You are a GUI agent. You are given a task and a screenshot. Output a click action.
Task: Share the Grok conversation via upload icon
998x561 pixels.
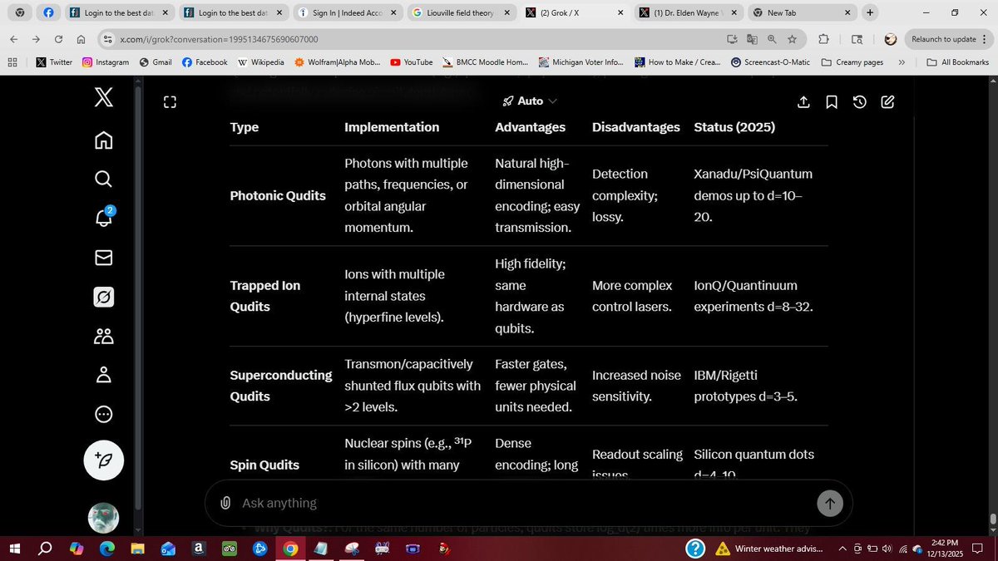pos(803,101)
